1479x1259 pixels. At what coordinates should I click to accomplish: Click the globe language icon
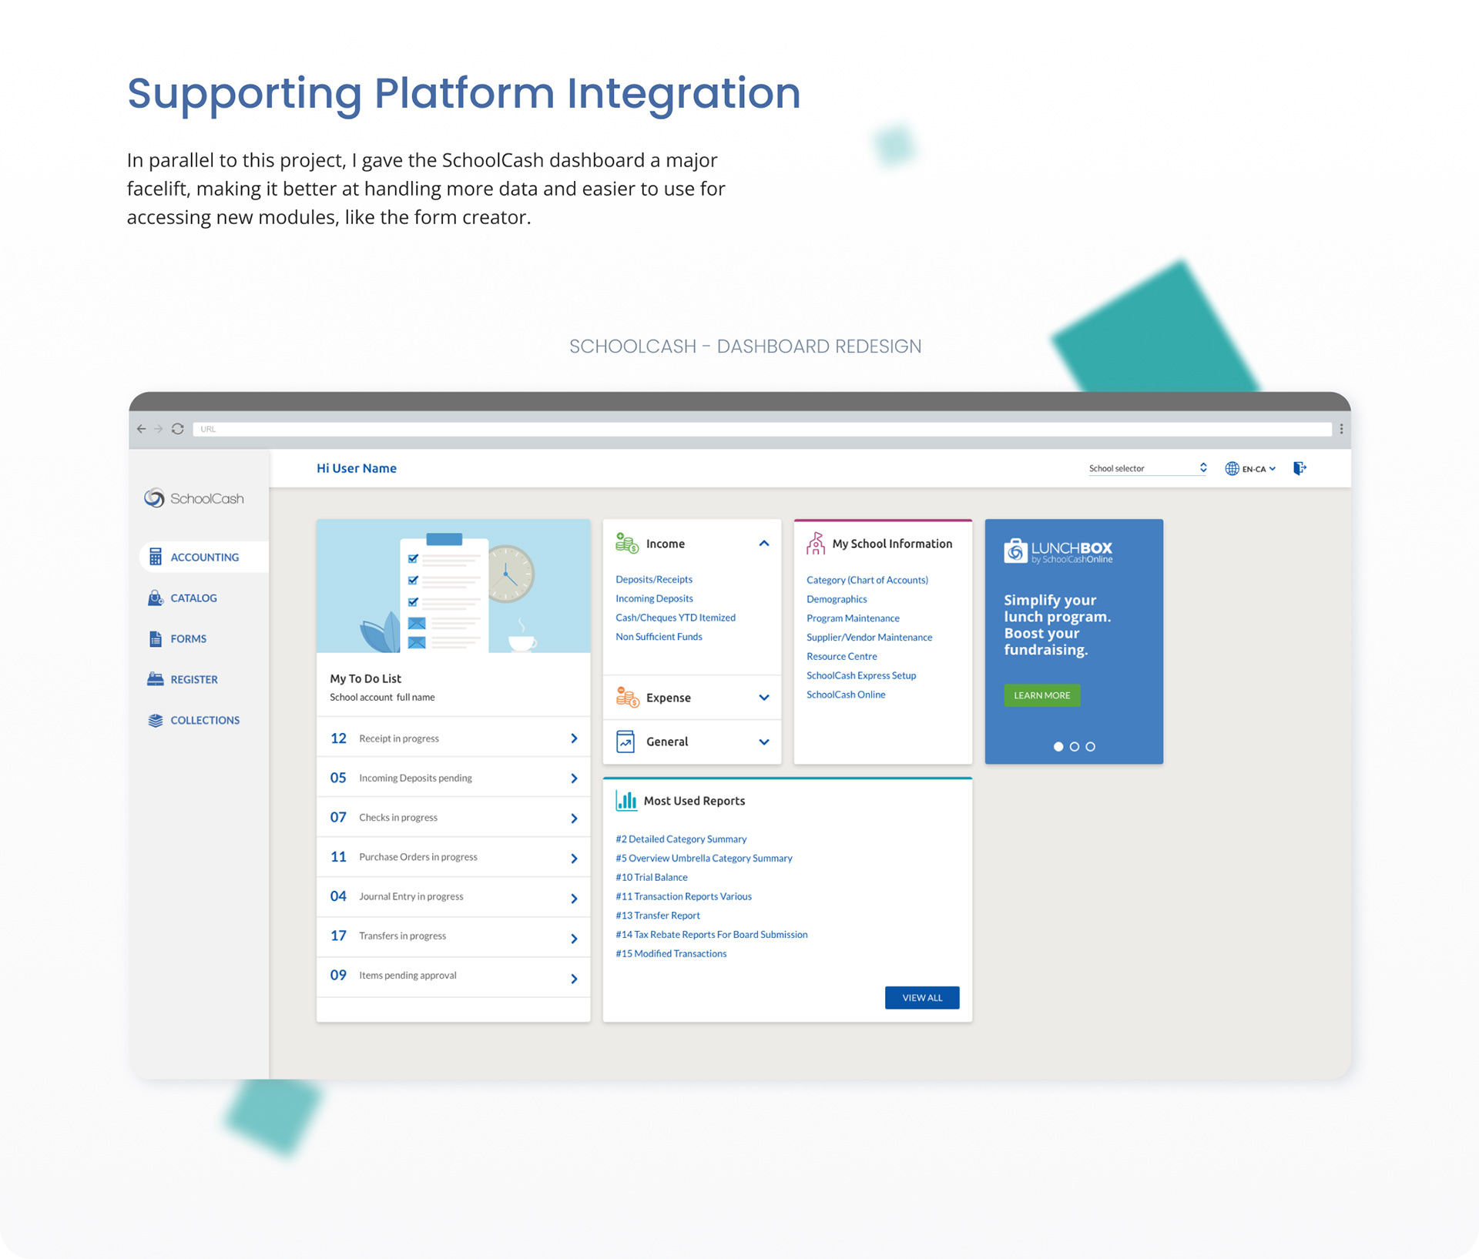(1232, 468)
